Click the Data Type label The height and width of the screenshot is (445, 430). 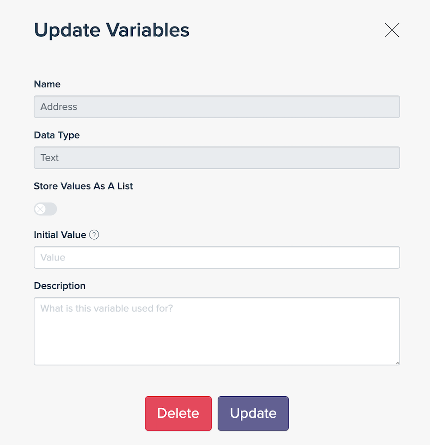(57, 135)
